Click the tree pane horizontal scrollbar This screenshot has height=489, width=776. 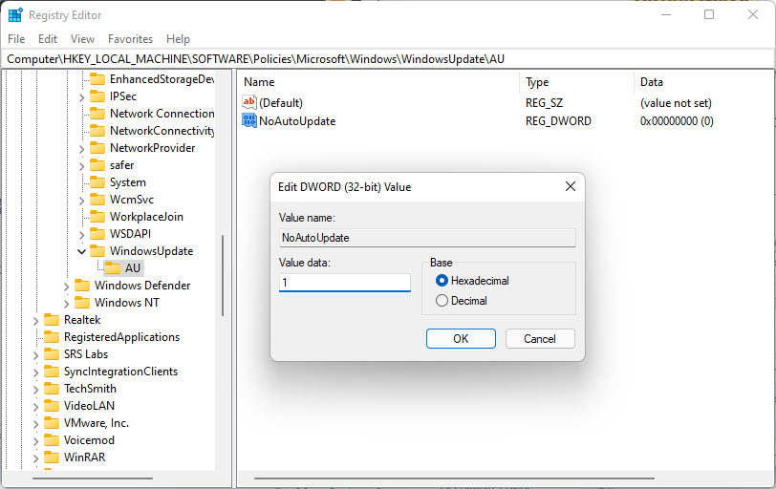point(93,478)
